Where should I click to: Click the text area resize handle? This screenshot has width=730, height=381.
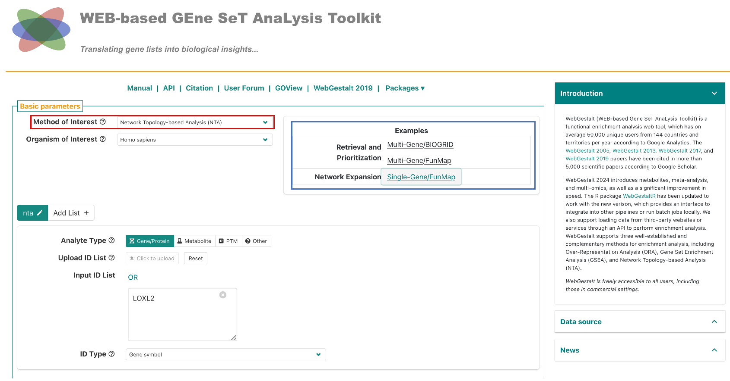coord(234,338)
